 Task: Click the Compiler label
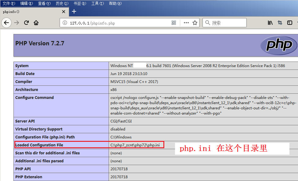tap(24, 82)
